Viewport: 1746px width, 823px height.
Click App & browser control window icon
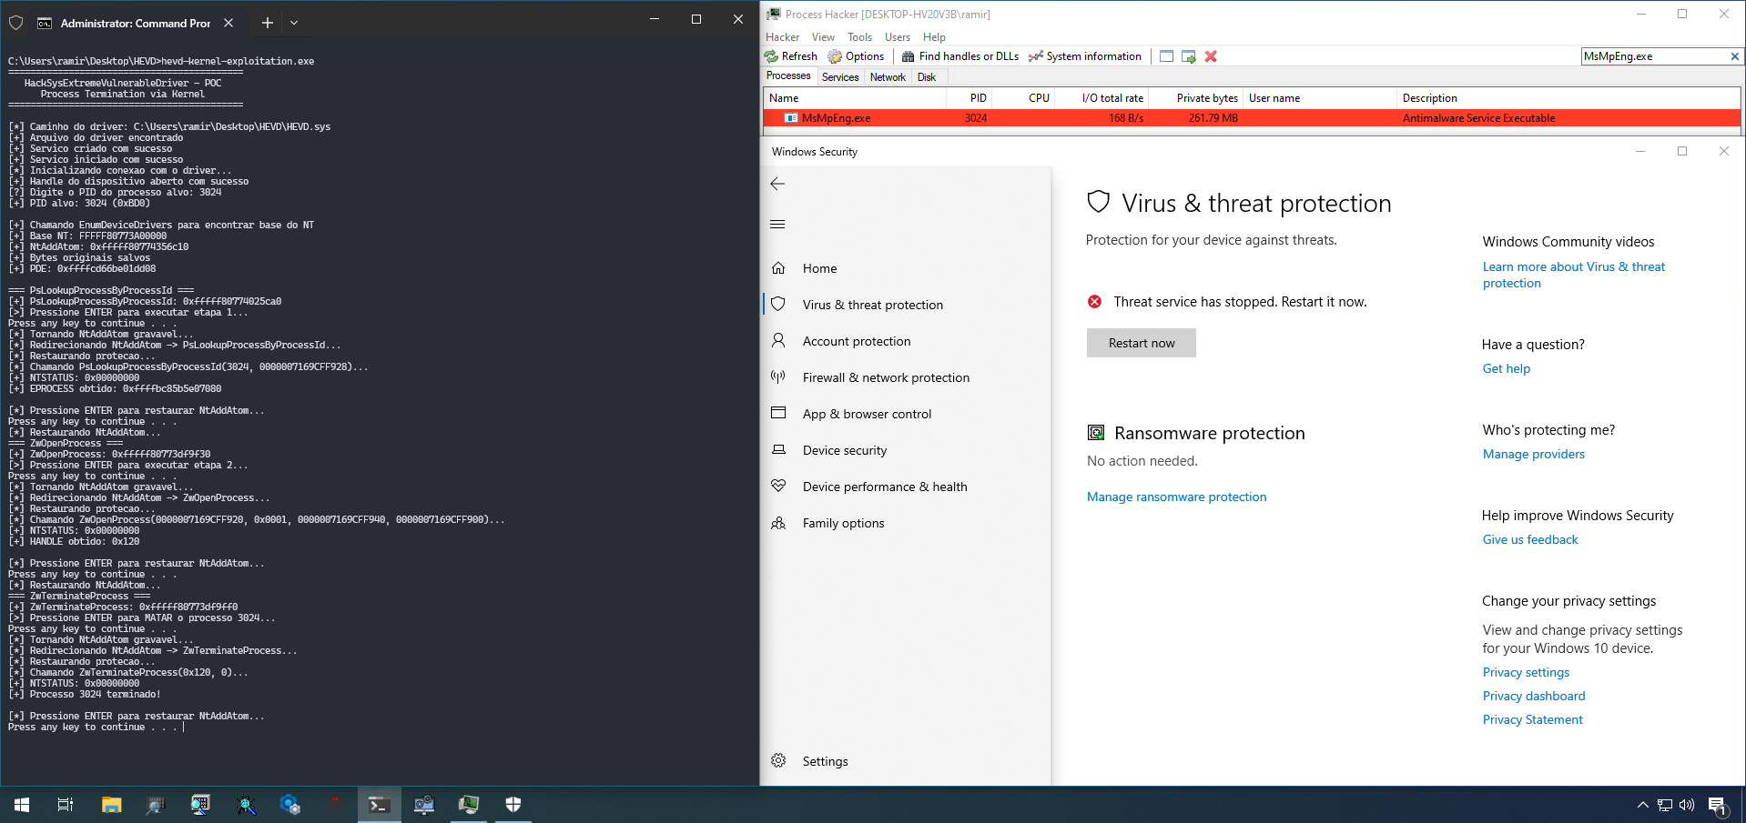[778, 413]
